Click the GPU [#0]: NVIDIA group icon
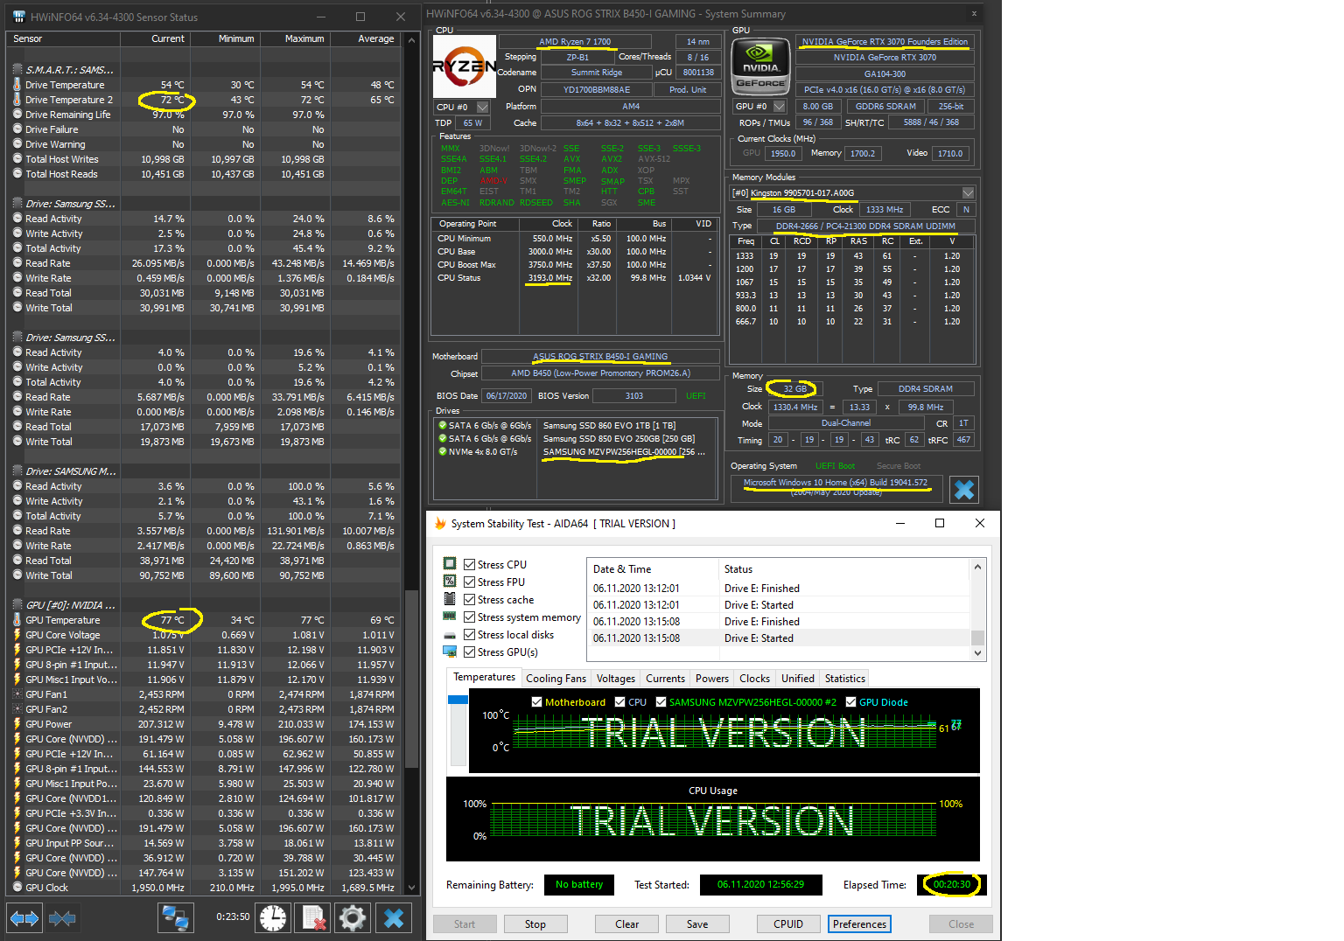Image resolution: width=1344 pixels, height=941 pixels. [x=17, y=605]
